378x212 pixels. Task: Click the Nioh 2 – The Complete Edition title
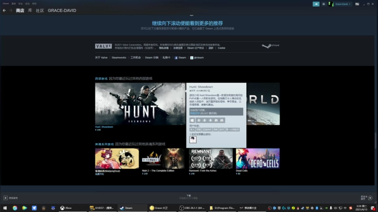(x=158, y=171)
